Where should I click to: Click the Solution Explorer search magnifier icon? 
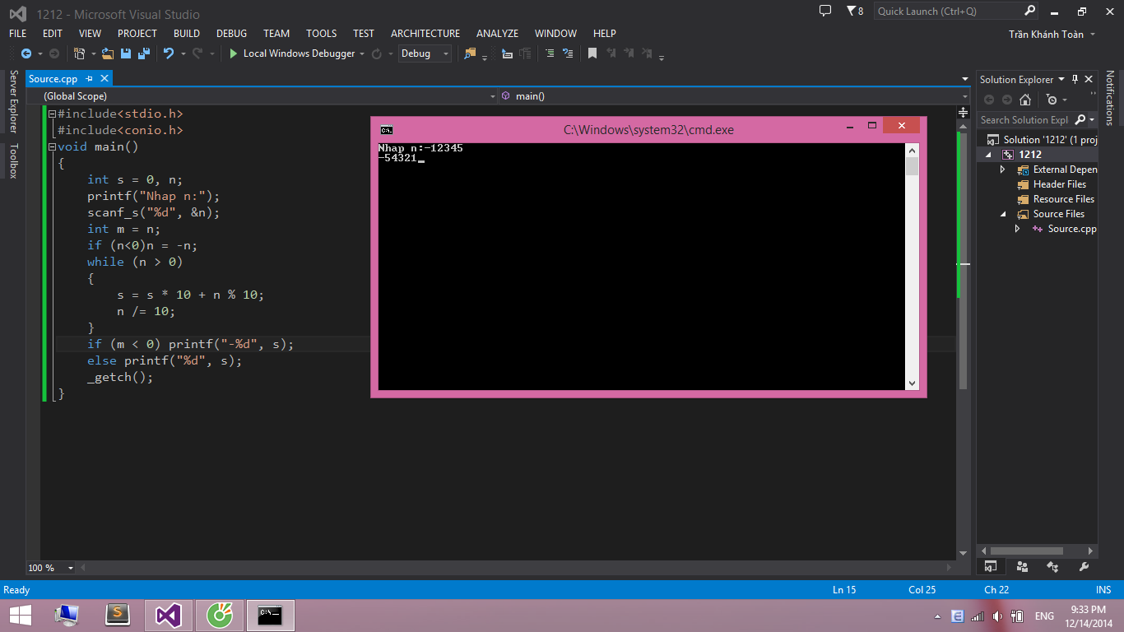[x=1080, y=119]
